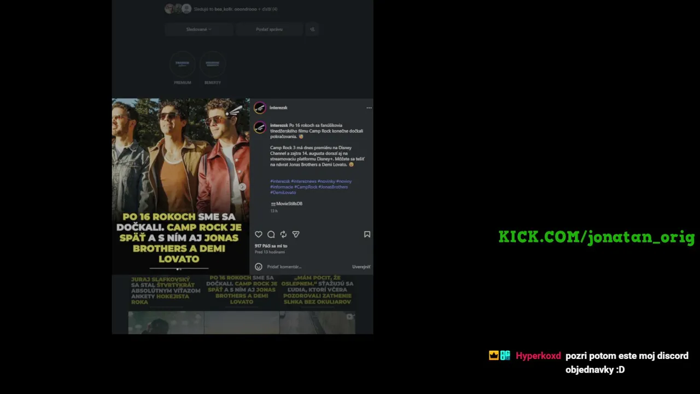Open comments via the speech bubble icon
700x394 pixels.
point(271,234)
